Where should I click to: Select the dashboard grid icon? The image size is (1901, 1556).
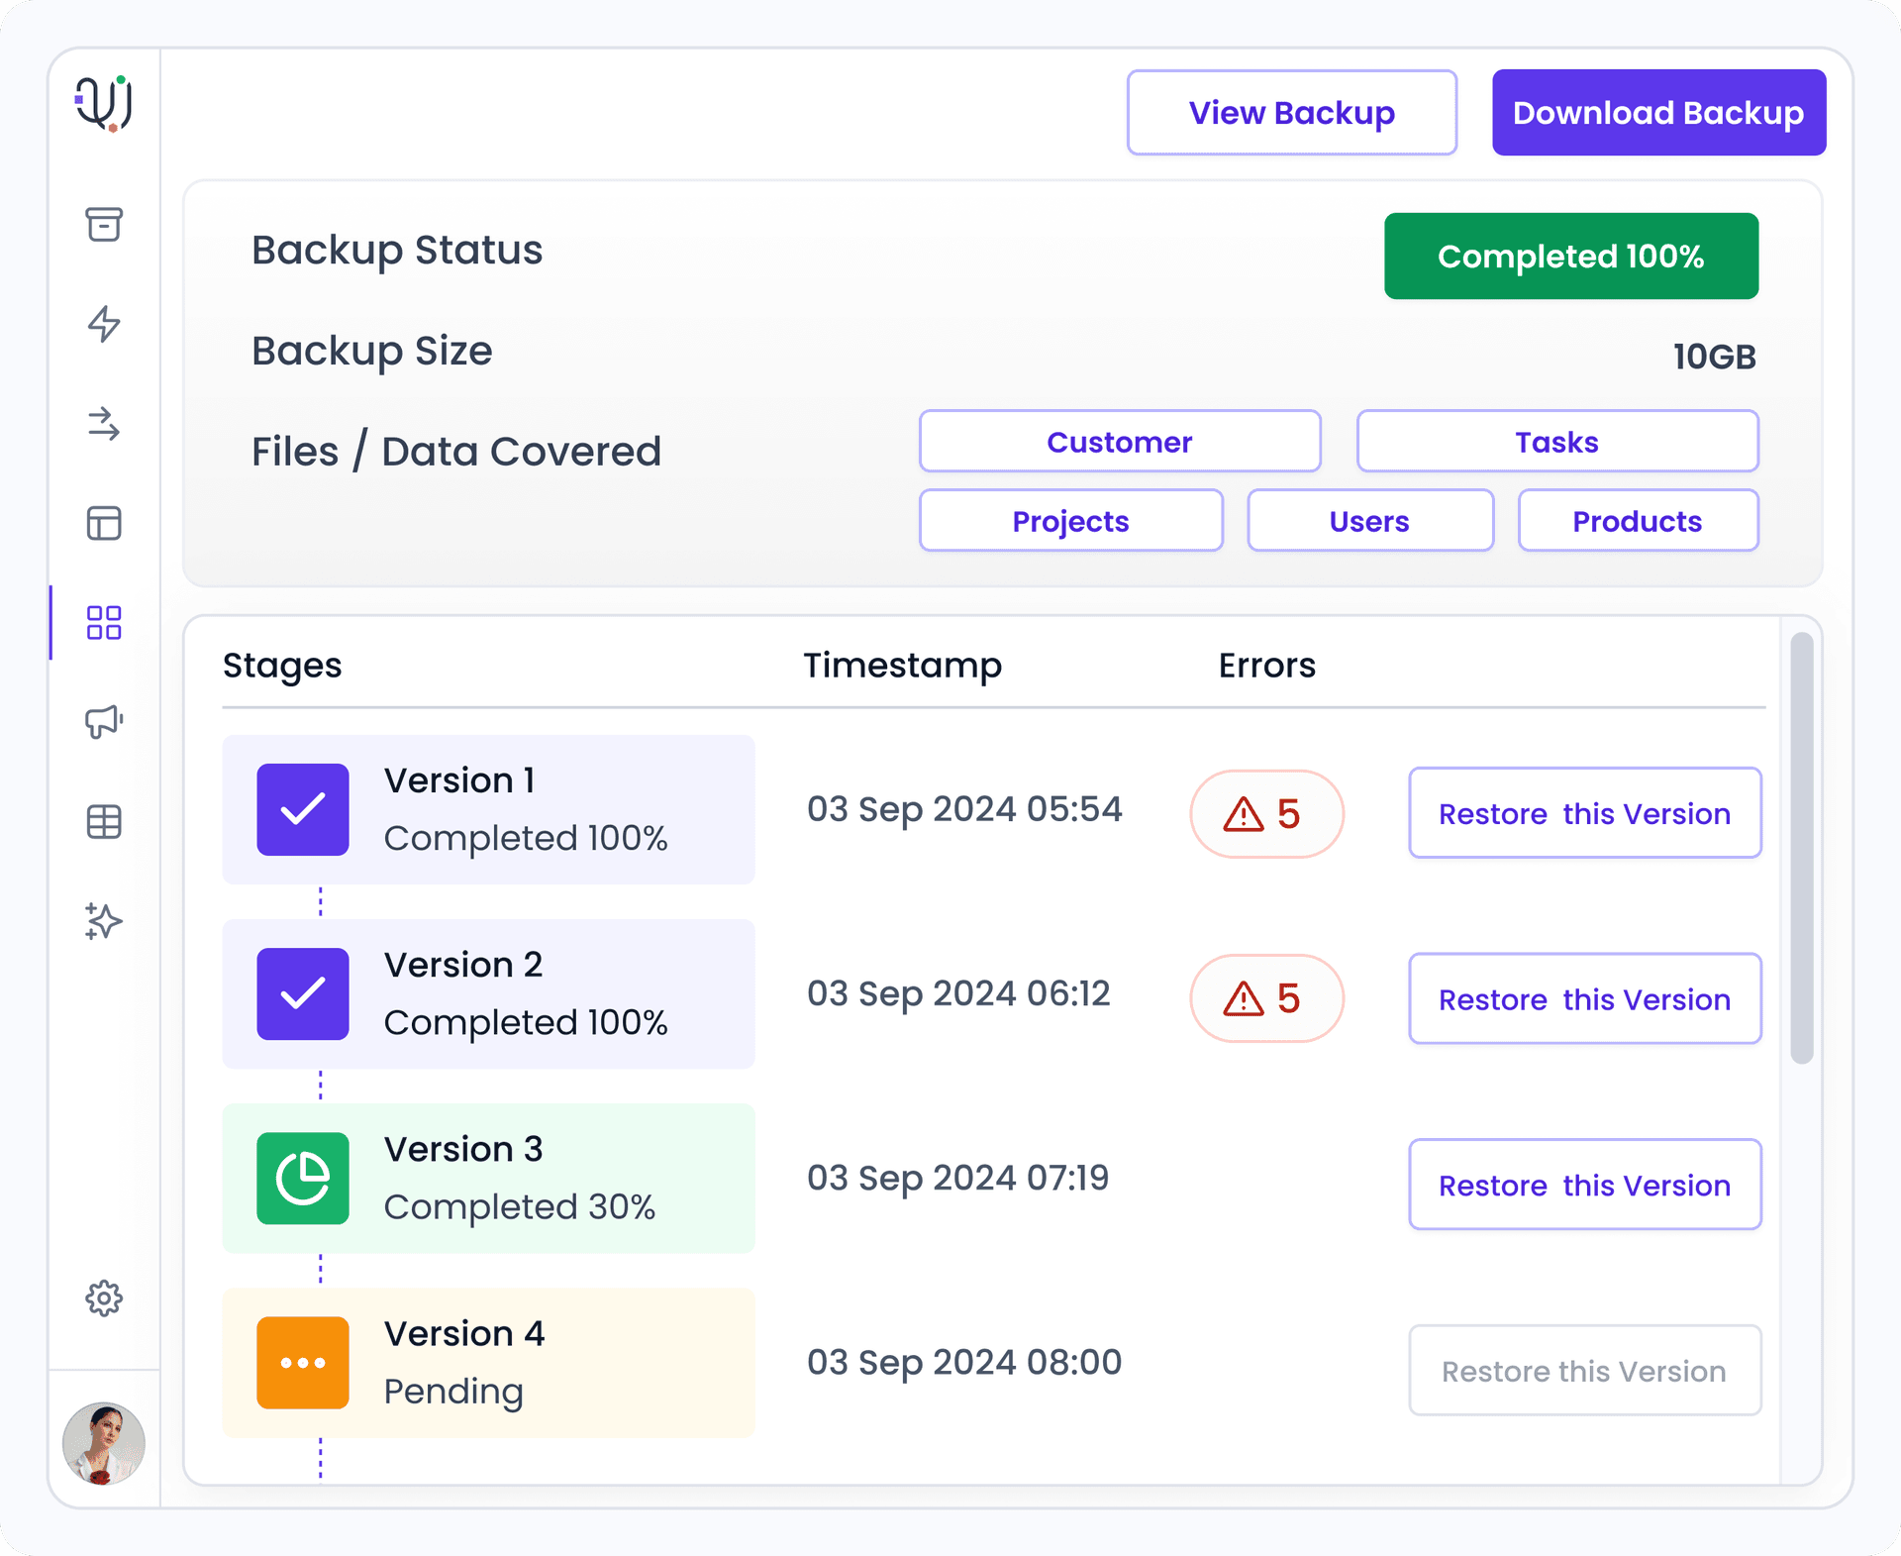(x=103, y=624)
